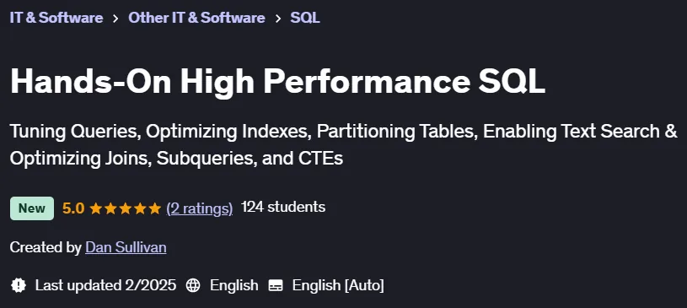Click the green New badge
687x308 pixels.
click(x=32, y=208)
